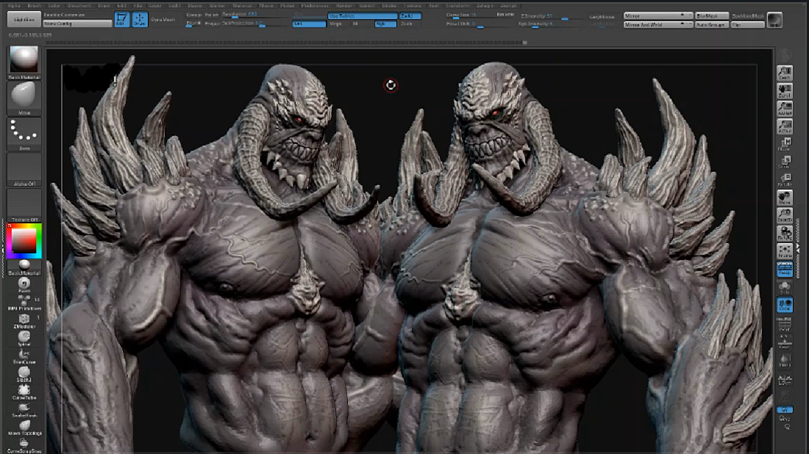Open the Dots stroke type selector
809x454 pixels.
click(x=24, y=132)
